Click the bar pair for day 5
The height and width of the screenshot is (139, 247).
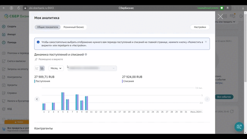coord(63,101)
